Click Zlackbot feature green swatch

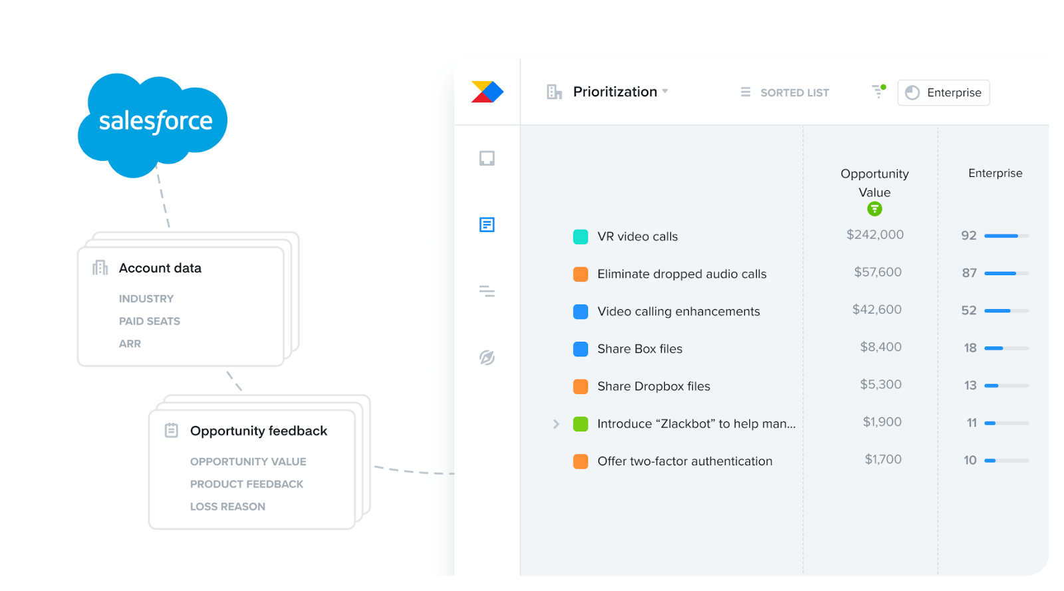[581, 424]
